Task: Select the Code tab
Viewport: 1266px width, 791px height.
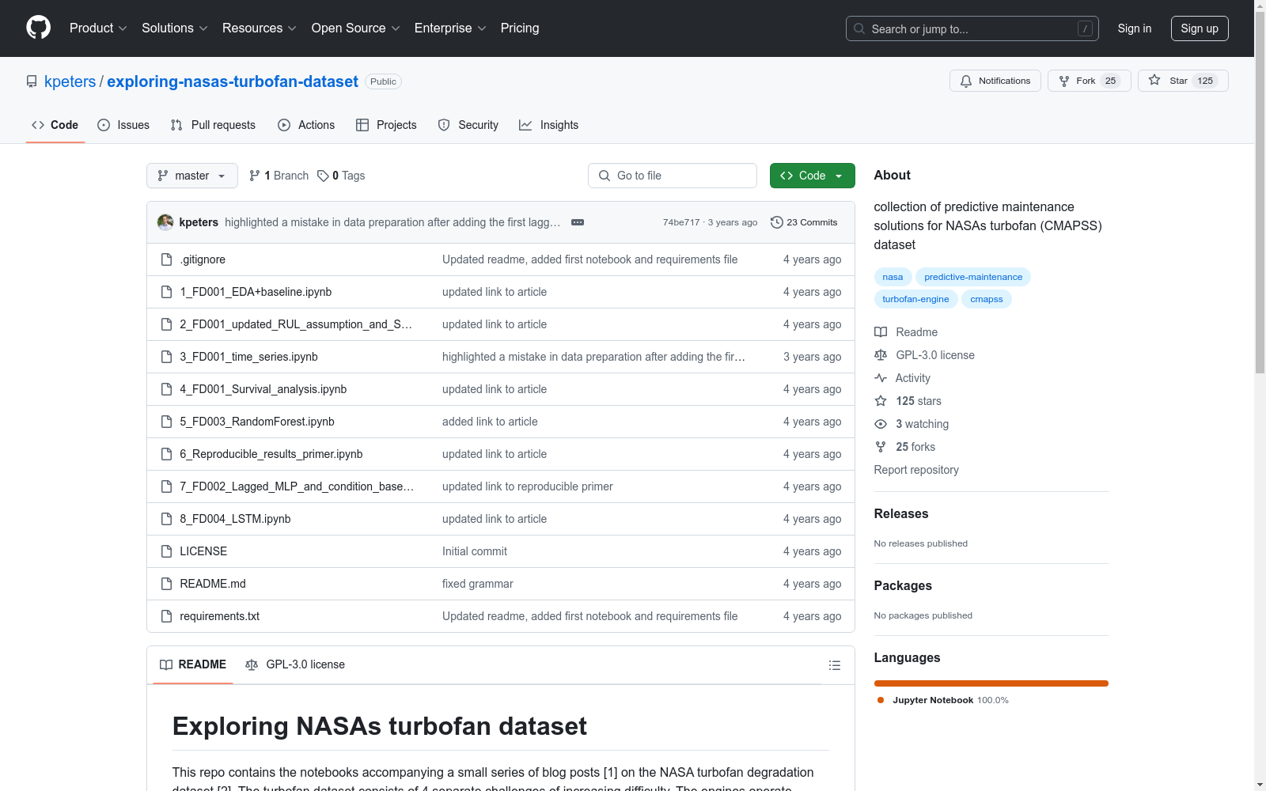Action: coord(55,125)
